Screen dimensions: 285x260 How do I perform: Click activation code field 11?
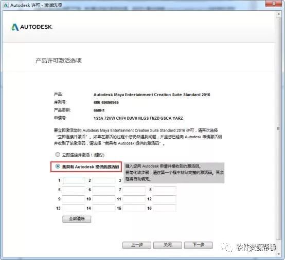134,199
